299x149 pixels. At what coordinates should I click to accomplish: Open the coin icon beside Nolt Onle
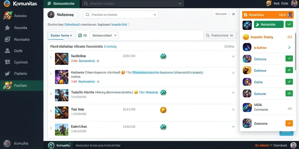pyautogui.click(x=269, y=3)
